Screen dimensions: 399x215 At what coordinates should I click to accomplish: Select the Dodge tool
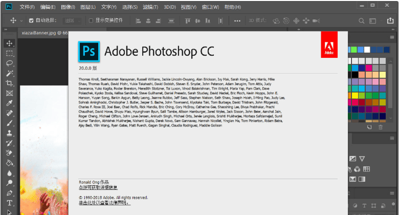coord(9,183)
